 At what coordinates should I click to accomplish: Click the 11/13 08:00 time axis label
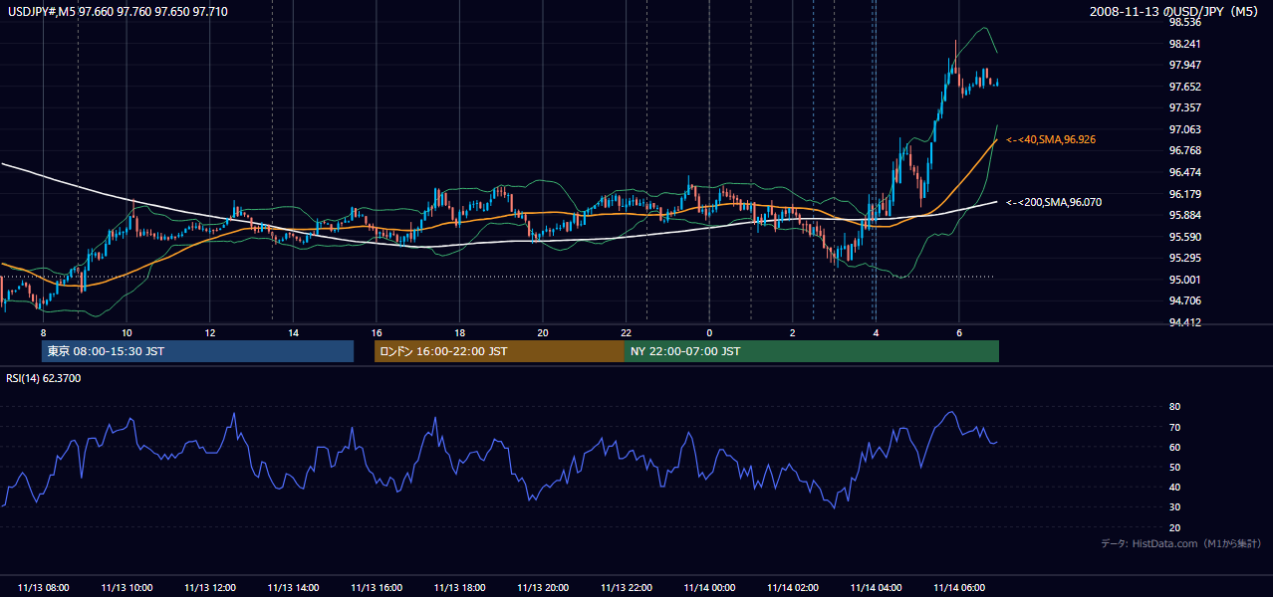(x=43, y=587)
